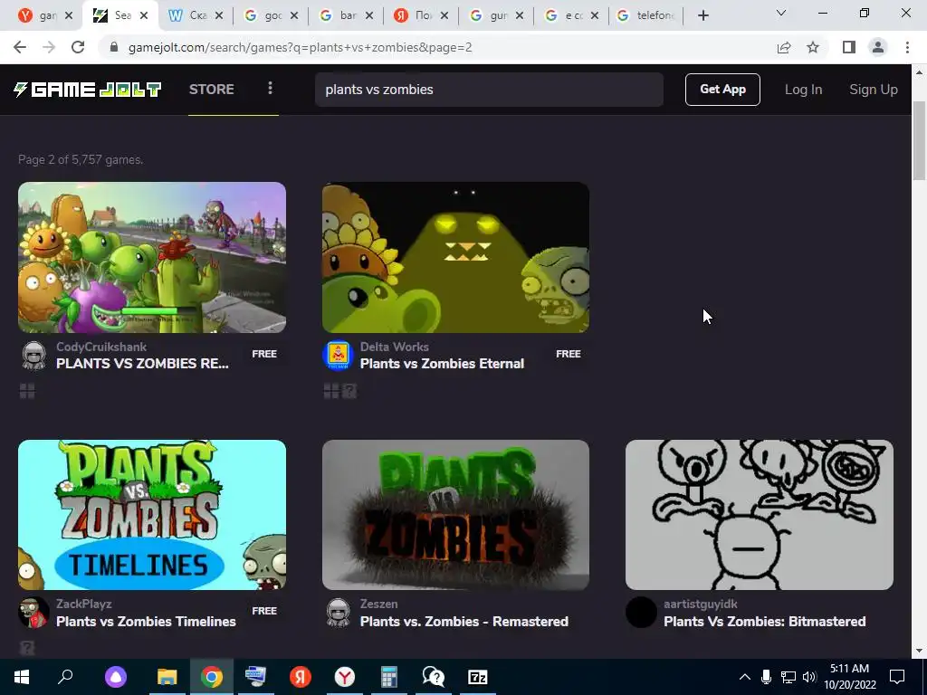This screenshot has height=695, width=927.
Task: Close the Google 'gun' tab
Action: (519, 16)
